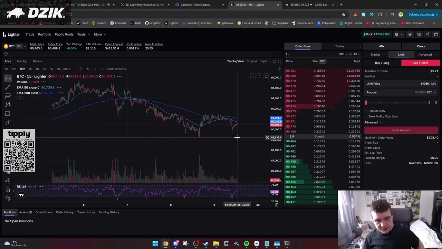The image size is (442, 249).
Task: Click the share icon in header
Action: 427,34
